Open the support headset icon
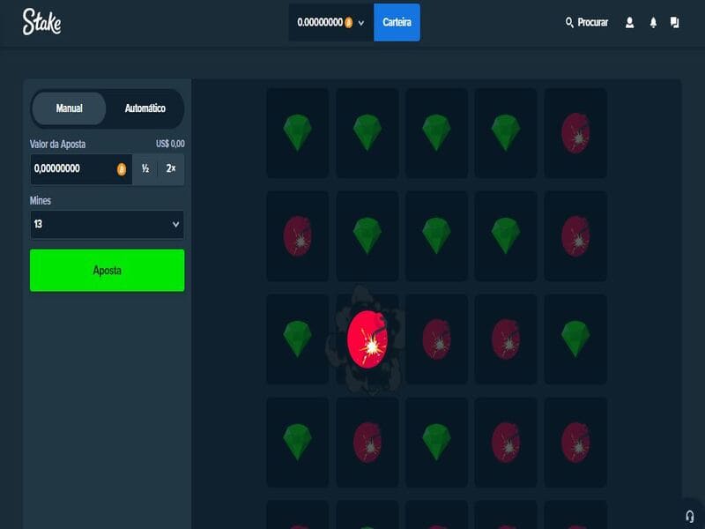 (690, 516)
